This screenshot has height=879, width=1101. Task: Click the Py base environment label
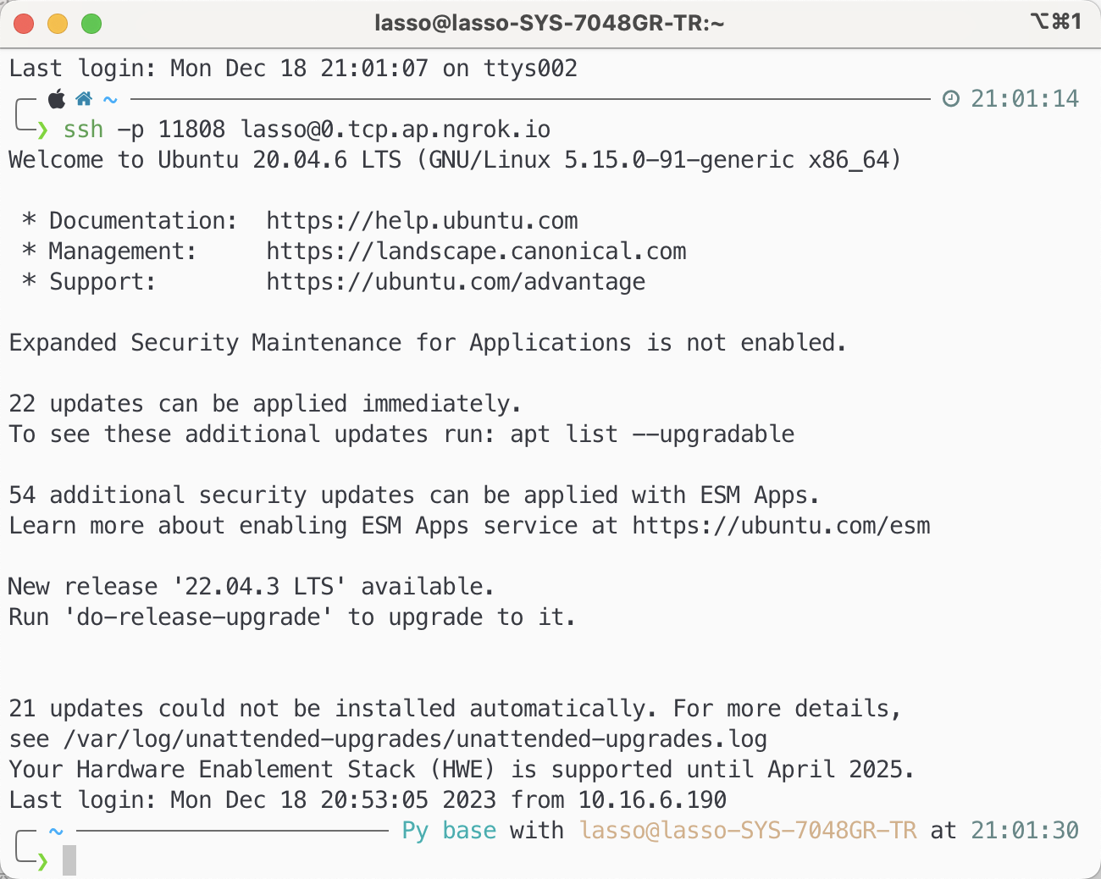coord(449,831)
